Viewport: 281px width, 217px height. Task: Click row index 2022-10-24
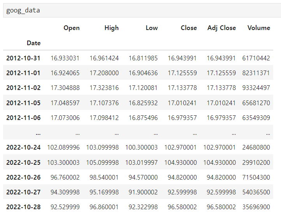coord(23,147)
